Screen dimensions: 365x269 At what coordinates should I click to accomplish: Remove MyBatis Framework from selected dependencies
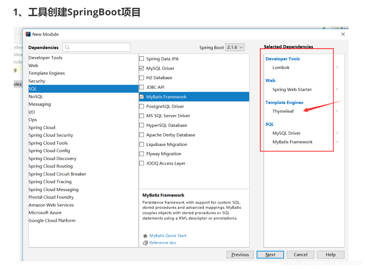[x=337, y=142]
